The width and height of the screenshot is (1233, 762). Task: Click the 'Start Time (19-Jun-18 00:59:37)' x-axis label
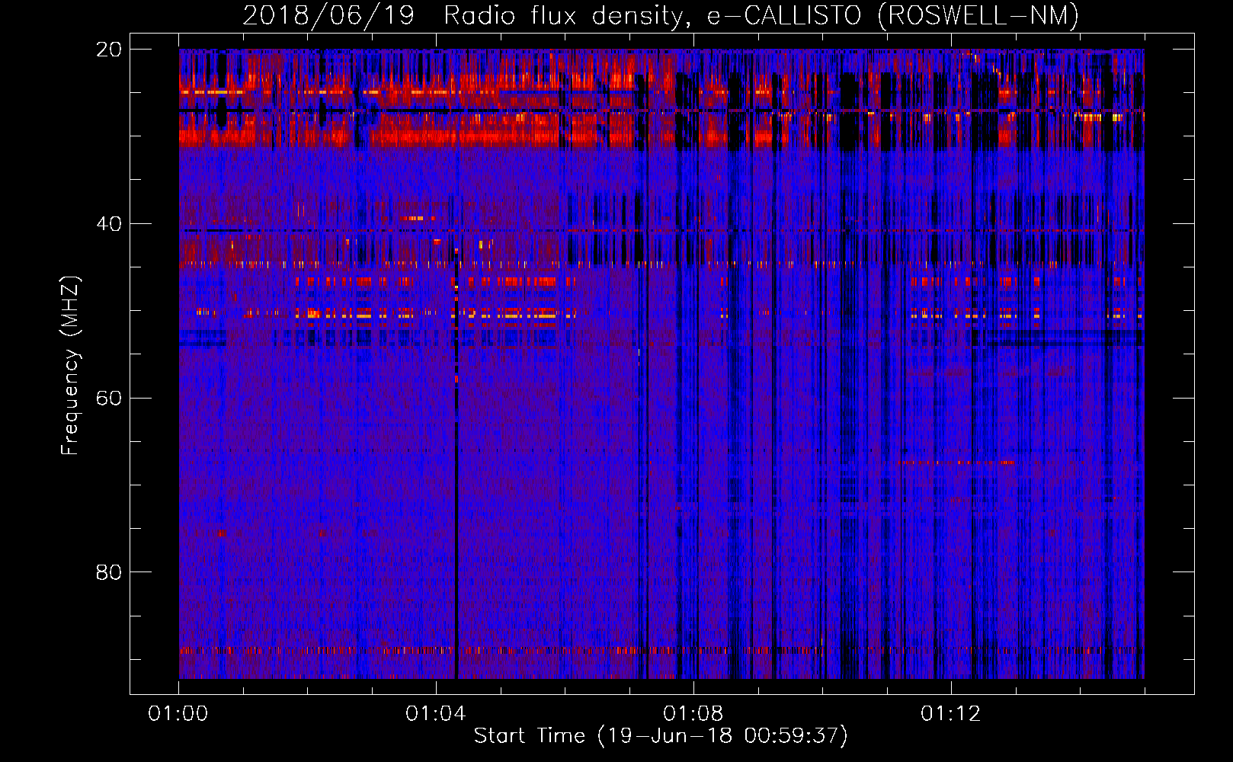tap(661, 736)
